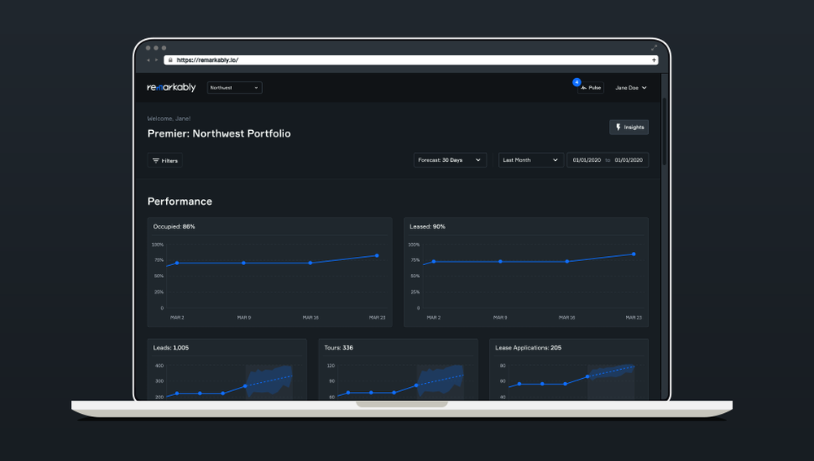The width and height of the screenshot is (814, 461).
Task: Click the blue notification badge on Pulse
Action: tap(576, 82)
